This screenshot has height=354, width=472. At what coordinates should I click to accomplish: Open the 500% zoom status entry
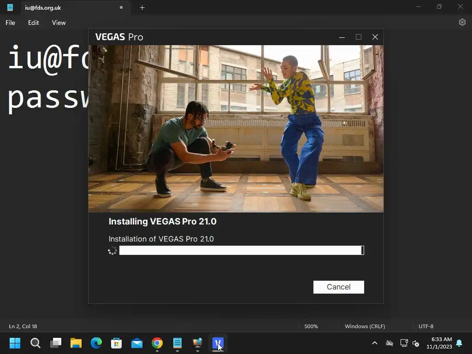311,326
